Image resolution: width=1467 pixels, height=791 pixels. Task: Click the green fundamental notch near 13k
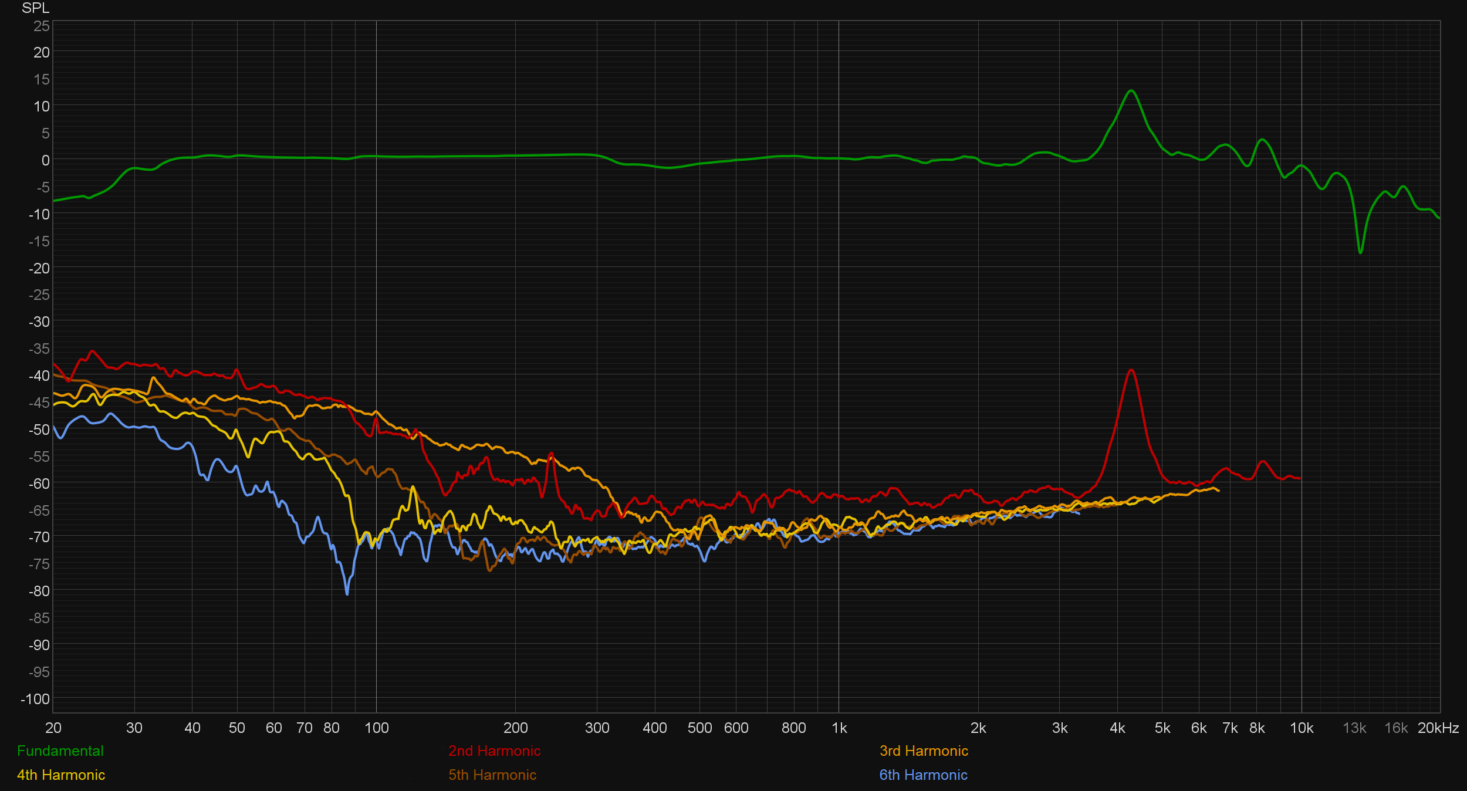pos(1360,252)
